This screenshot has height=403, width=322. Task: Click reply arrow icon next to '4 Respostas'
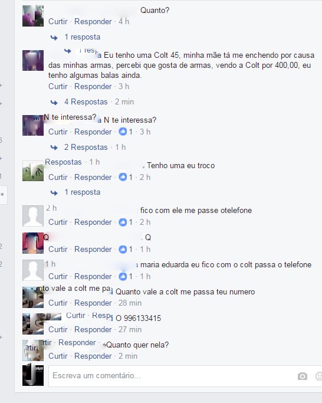[x=54, y=103]
